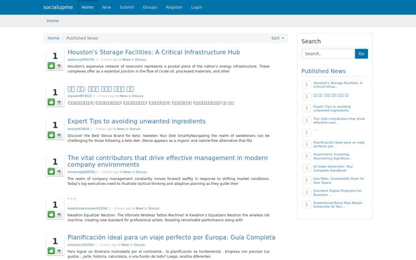Upvote the post by zoyaalmf873022
This screenshot has height=260, width=416.
click(x=51, y=102)
